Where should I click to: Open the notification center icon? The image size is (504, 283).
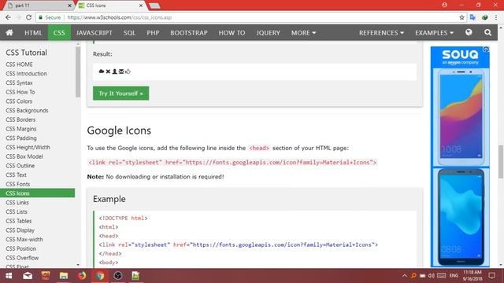491,276
